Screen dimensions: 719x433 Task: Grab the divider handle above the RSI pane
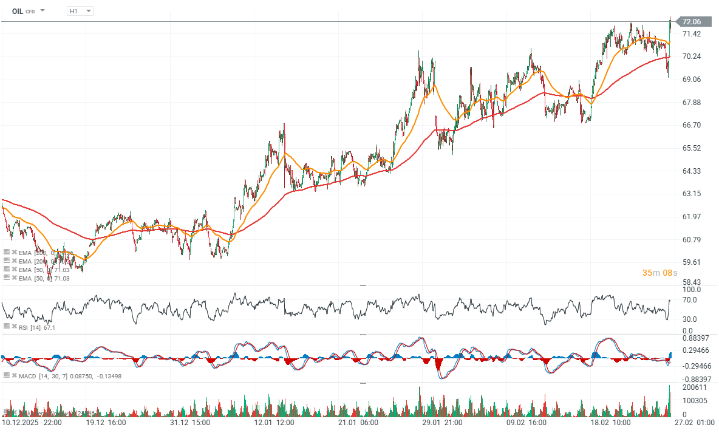(x=363, y=285)
